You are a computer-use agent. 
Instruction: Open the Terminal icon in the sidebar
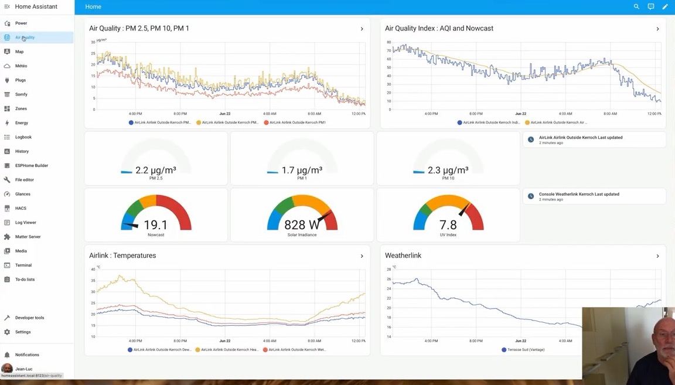[7, 265]
